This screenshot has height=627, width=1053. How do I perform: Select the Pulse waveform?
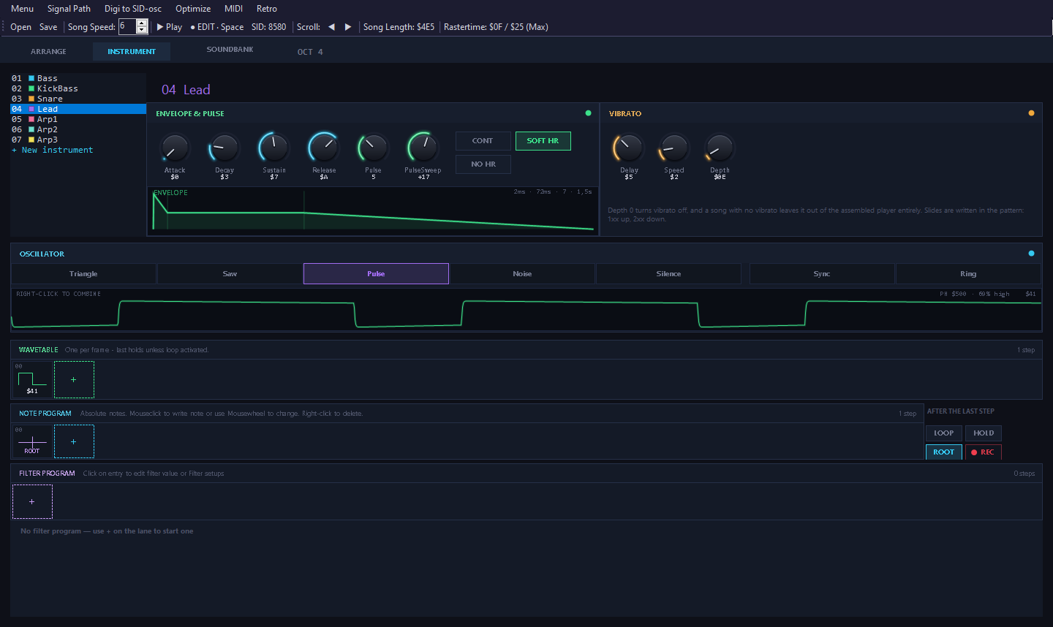(376, 274)
